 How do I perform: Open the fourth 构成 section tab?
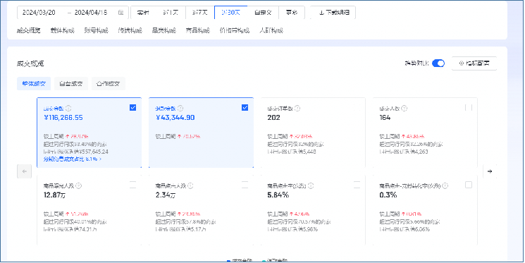point(130,30)
